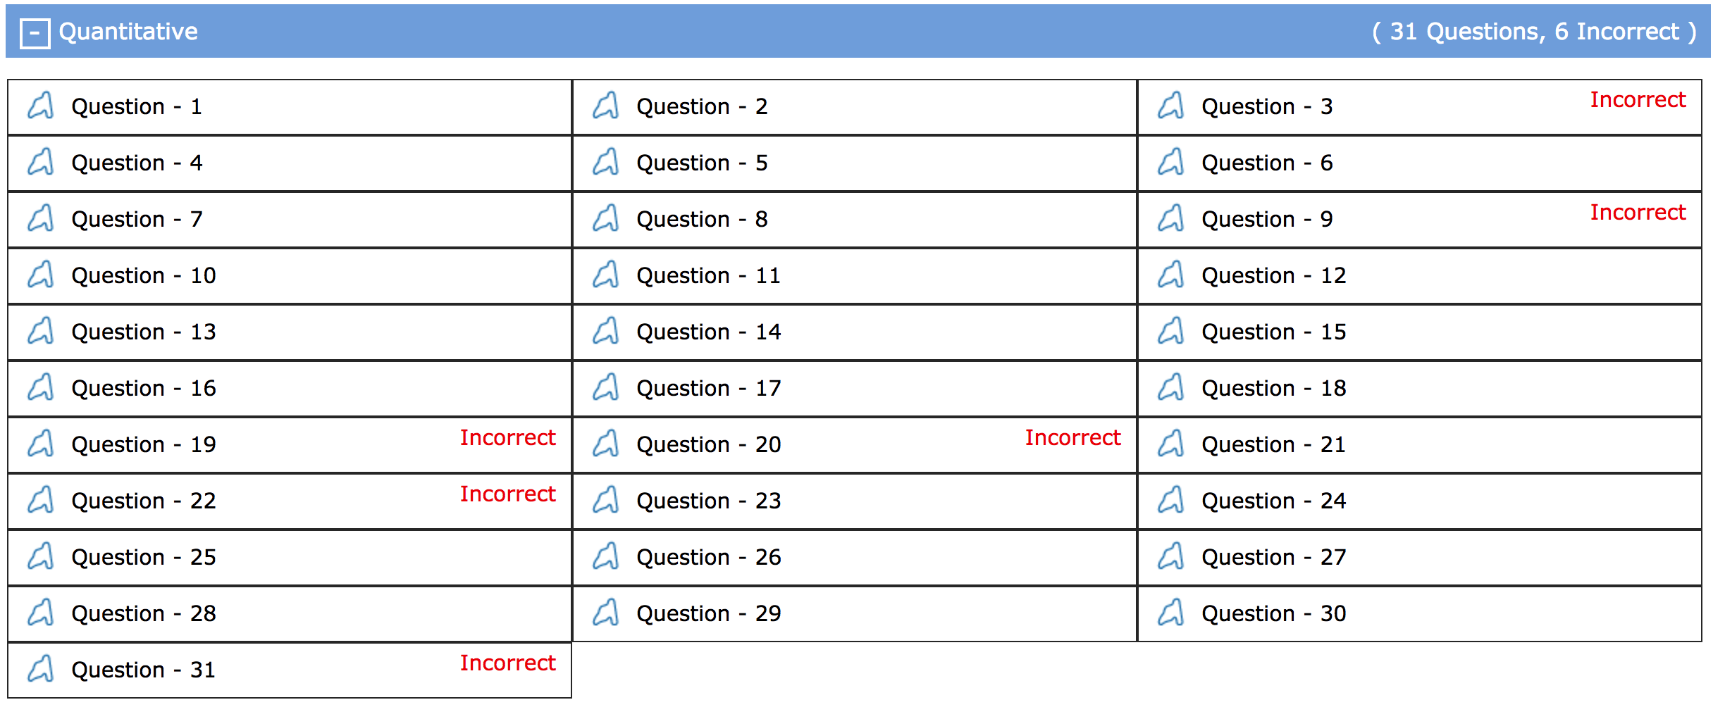
Task: Click the icon next to Question - 12
Action: [1171, 276]
